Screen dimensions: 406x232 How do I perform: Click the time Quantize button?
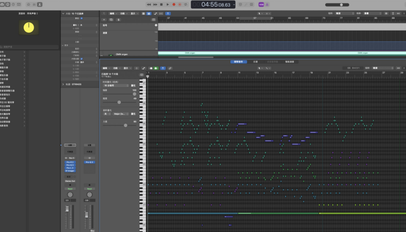pos(133,85)
